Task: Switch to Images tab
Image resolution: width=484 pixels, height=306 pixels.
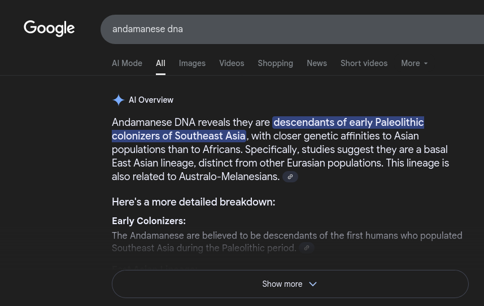Action: (x=192, y=63)
